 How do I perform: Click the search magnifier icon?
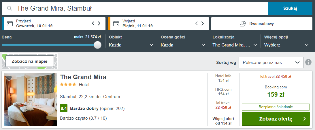[10, 8]
